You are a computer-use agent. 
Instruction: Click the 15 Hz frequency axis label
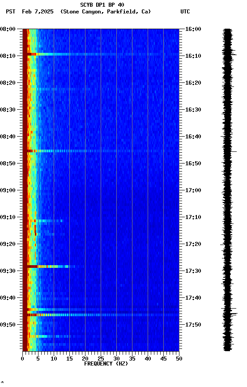click(69, 359)
